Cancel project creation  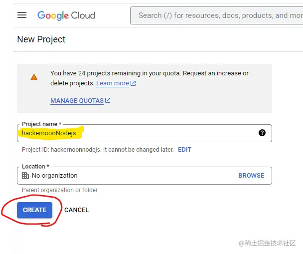(x=77, y=210)
